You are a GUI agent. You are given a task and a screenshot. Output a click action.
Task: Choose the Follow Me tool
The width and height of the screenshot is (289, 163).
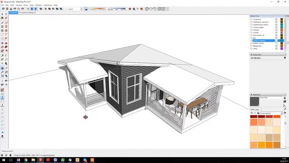[x=6, y=47]
